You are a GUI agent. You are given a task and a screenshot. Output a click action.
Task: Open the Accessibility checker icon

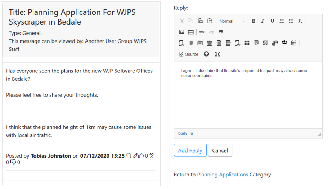click(x=206, y=54)
